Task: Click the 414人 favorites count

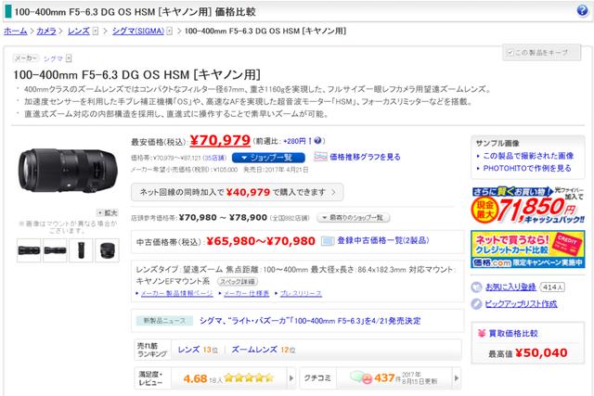Action: tap(553, 287)
